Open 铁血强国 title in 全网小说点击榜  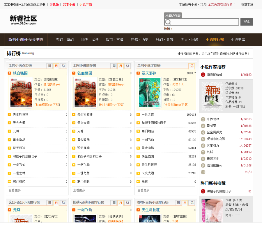pos(20,73)
